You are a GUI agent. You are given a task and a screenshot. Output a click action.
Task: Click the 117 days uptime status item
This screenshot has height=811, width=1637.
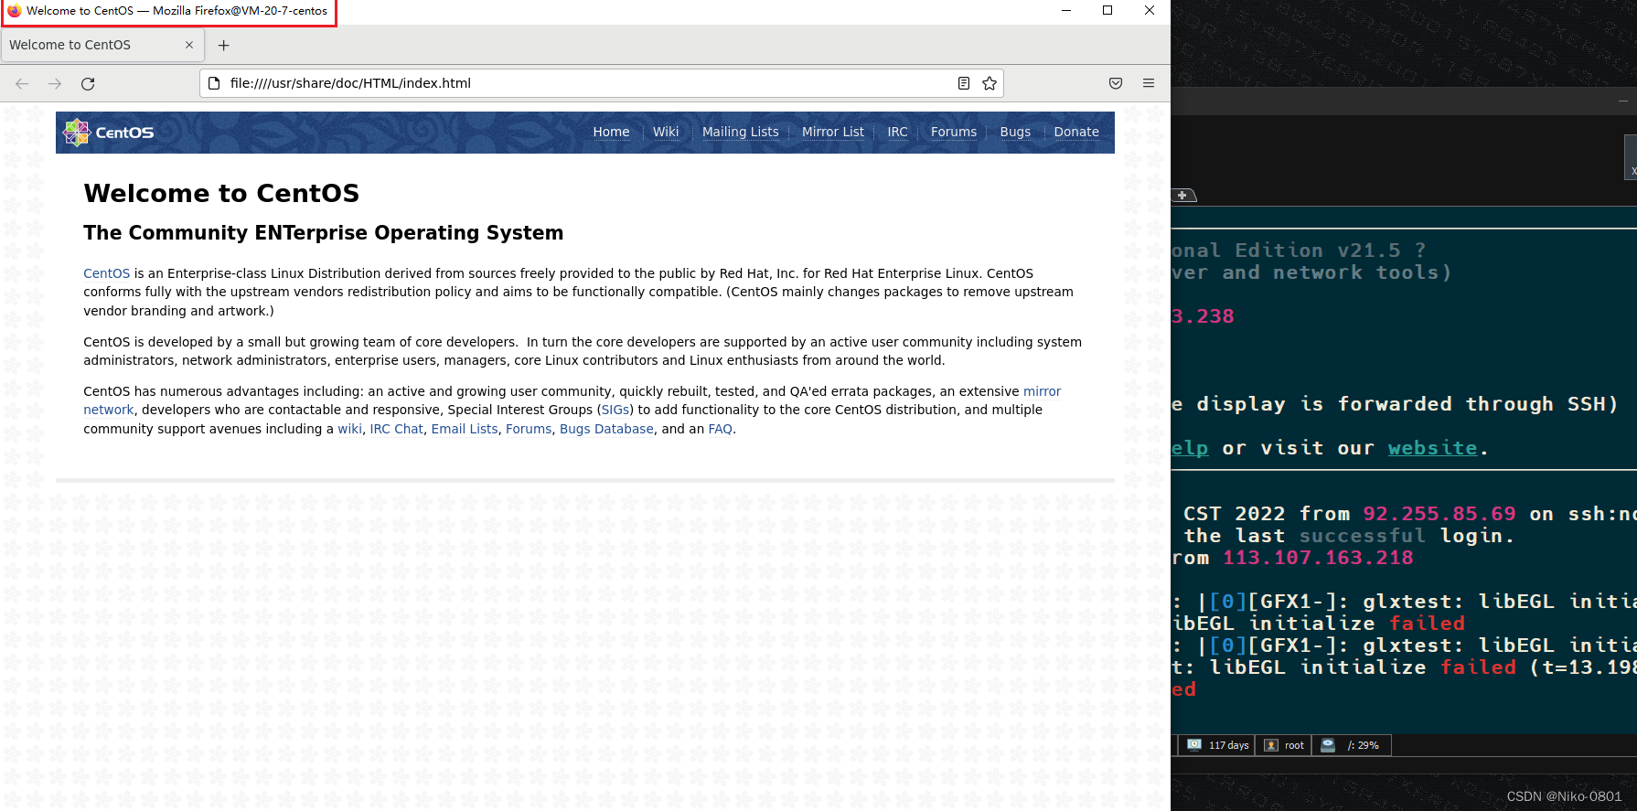tap(1218, 745)
